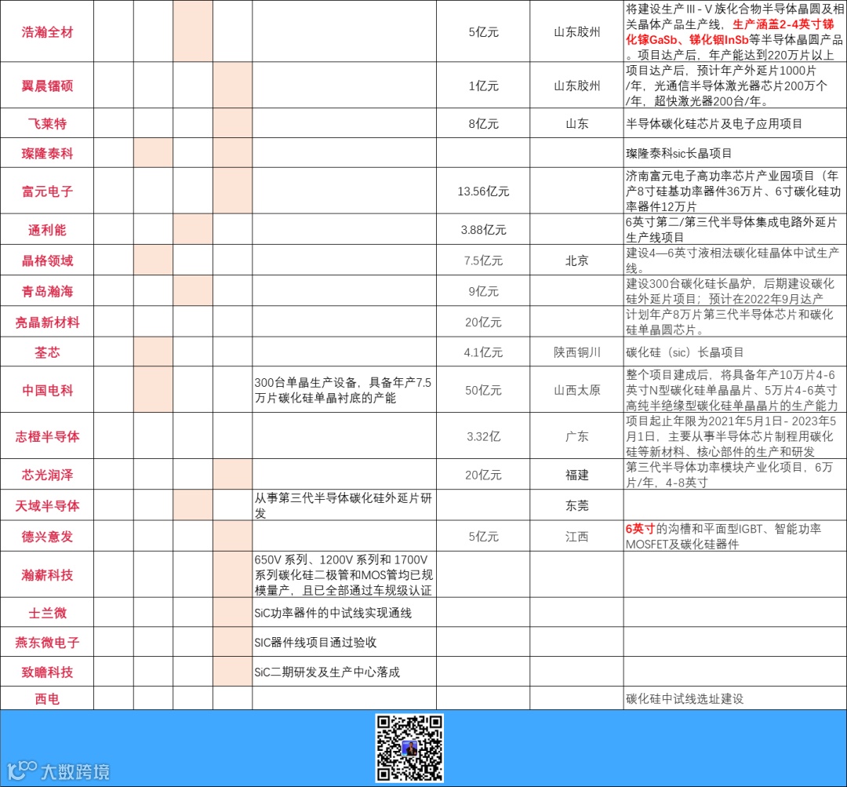
Task: Select the company name 芯光润泽
Action: tap(47, 475)
